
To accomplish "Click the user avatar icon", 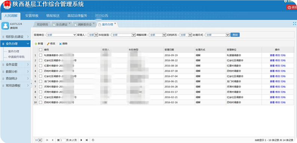I will pos(5,26).
